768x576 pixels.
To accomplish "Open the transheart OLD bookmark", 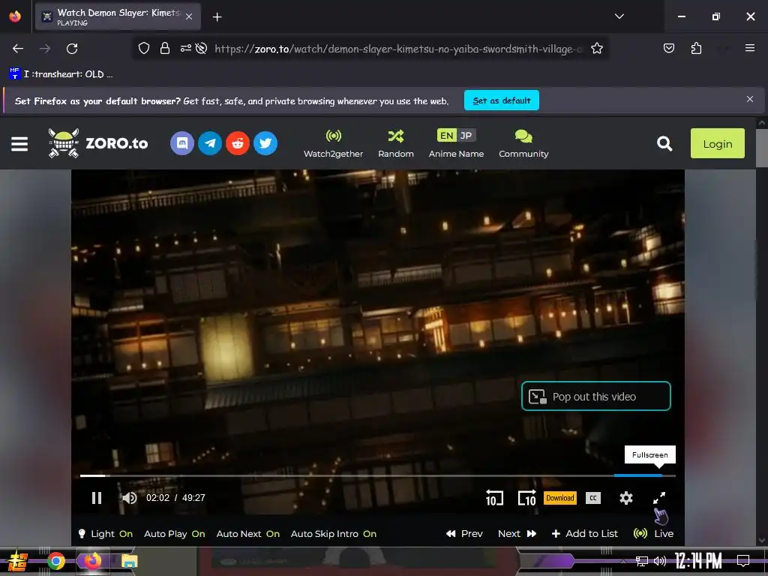I will pos(61,74).
